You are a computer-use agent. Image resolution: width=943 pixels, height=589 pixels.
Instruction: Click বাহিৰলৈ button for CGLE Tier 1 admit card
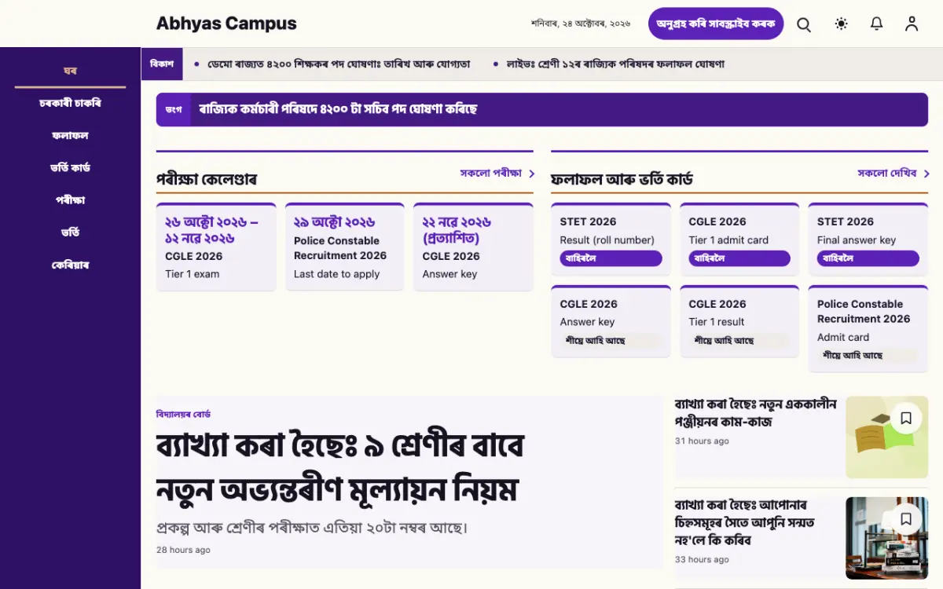tap(739, 258)
